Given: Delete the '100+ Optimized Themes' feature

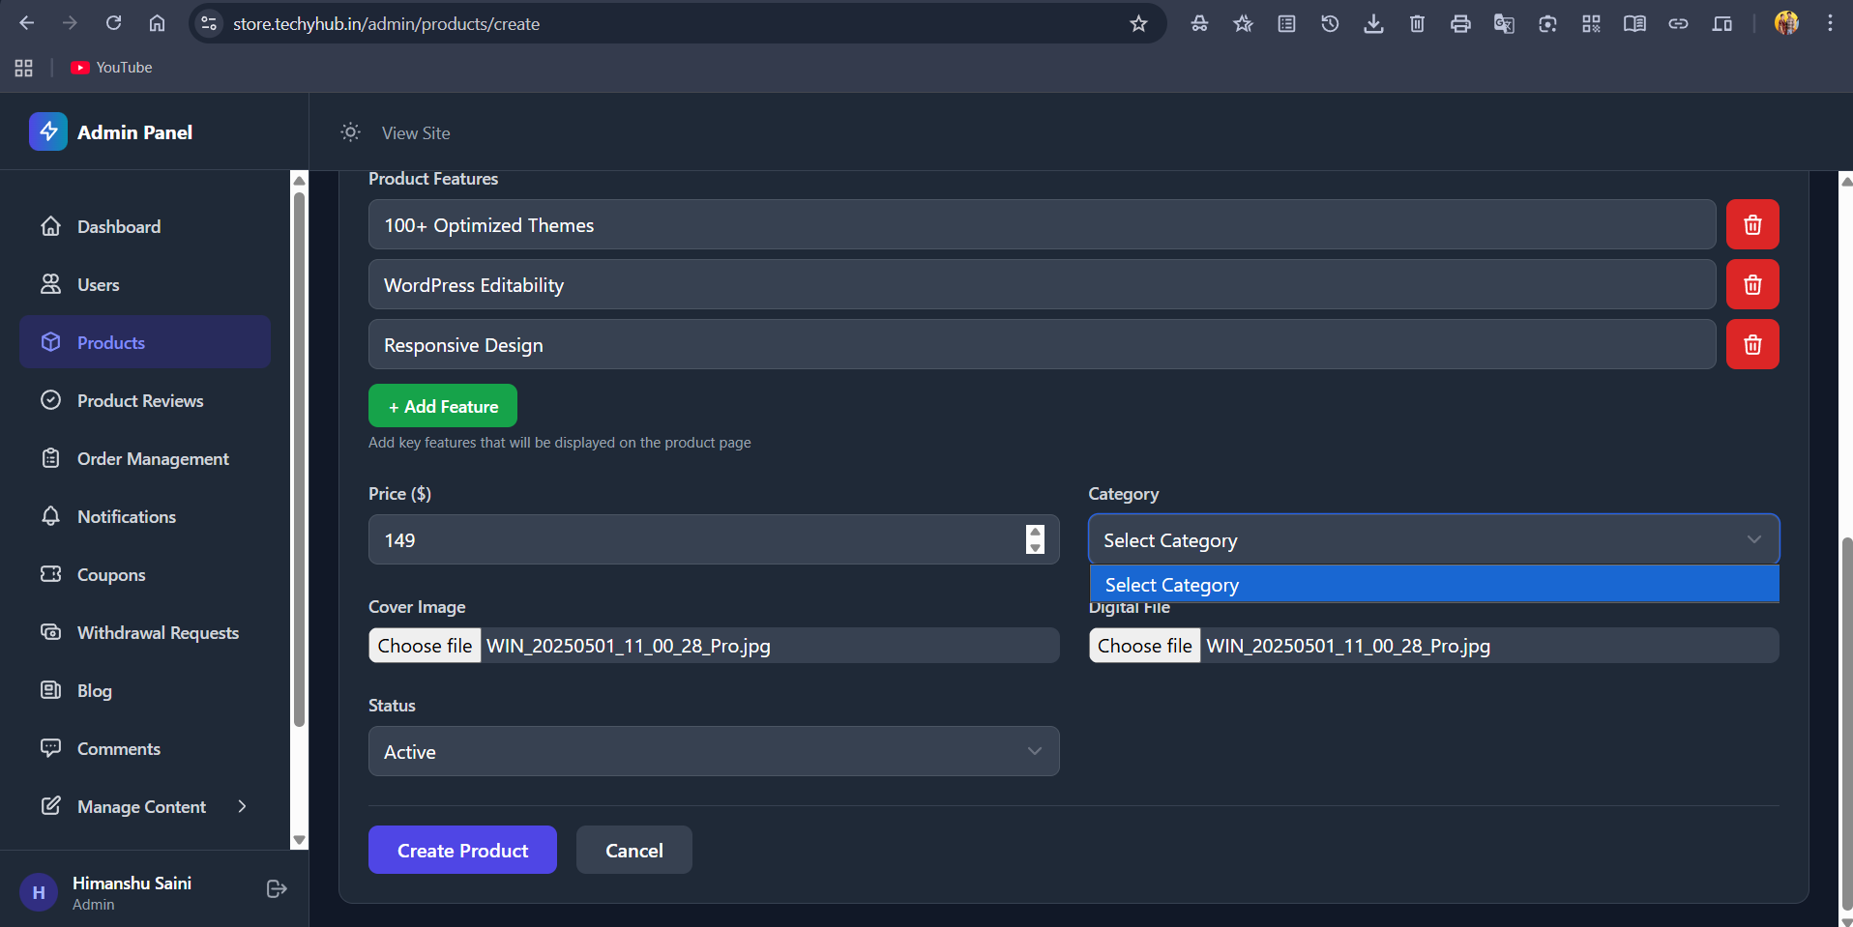Looking at the screenshot, I should tap(1751, 225).
